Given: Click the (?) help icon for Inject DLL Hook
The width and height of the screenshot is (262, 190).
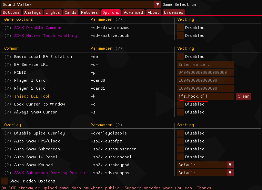Looking at the screenshot, I should tap(8, 96).
